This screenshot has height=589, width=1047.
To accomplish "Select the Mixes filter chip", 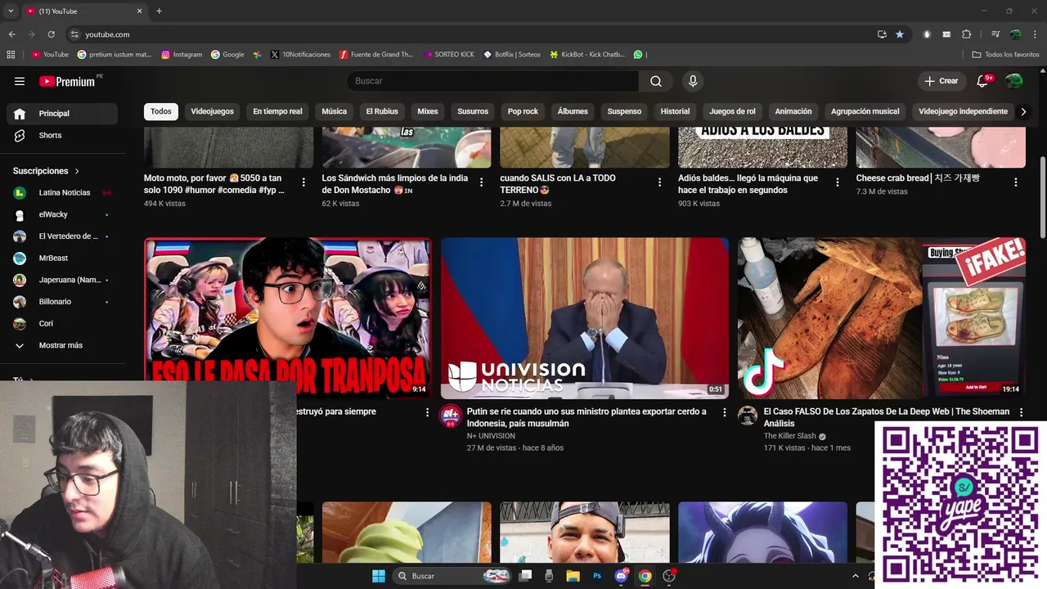I will [x=428, y=111].
